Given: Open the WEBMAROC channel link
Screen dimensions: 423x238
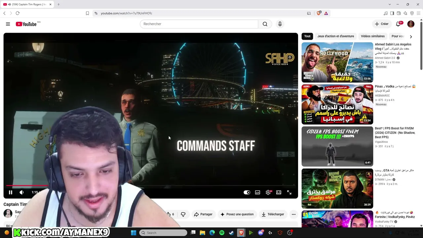Looking at the screenshot, I should (382, 96).
